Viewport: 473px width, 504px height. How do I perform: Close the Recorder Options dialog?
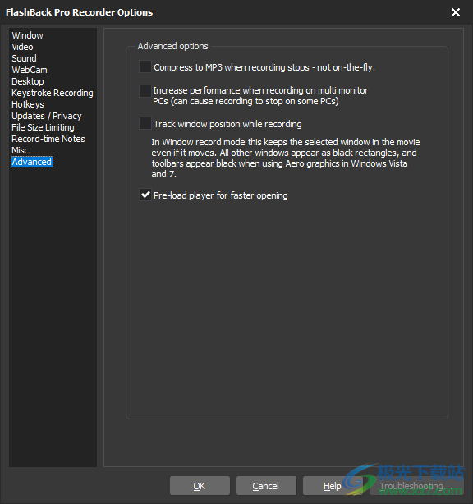point(455,12)
